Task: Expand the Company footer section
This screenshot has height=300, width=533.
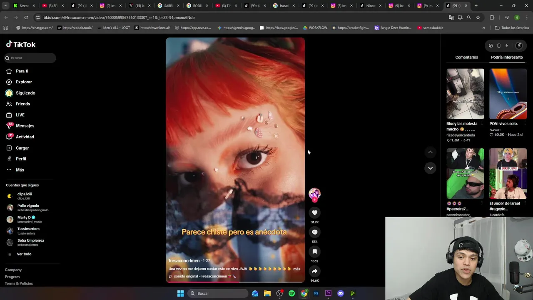Action: point(13,270)
